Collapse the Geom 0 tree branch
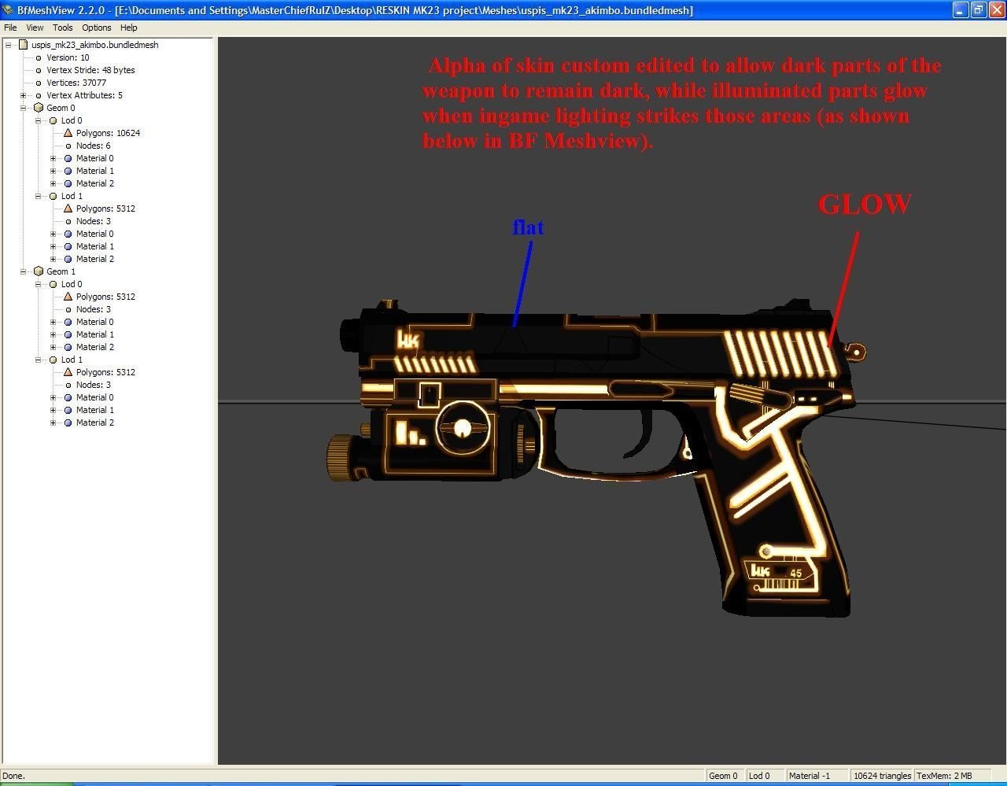 pyautogui.click(x=23, y=108)
